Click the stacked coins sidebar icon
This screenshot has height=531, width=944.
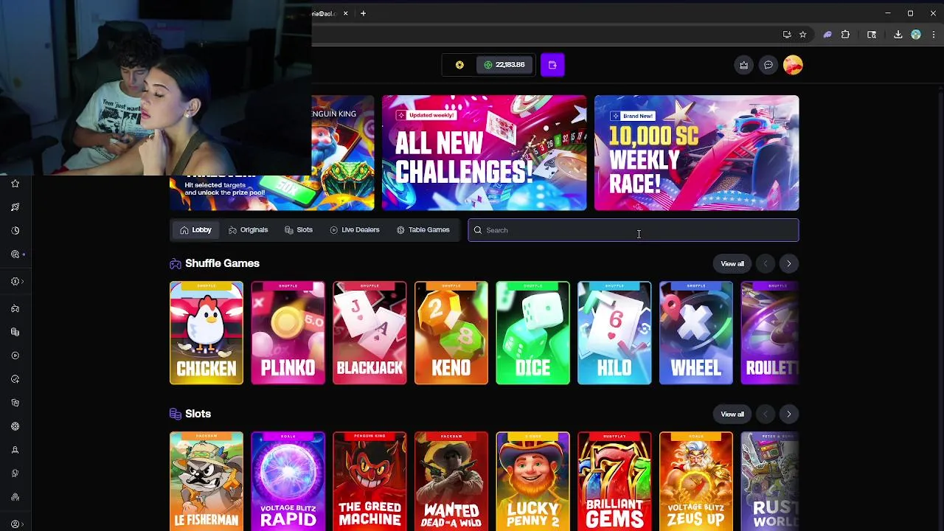tap(15, 332)
